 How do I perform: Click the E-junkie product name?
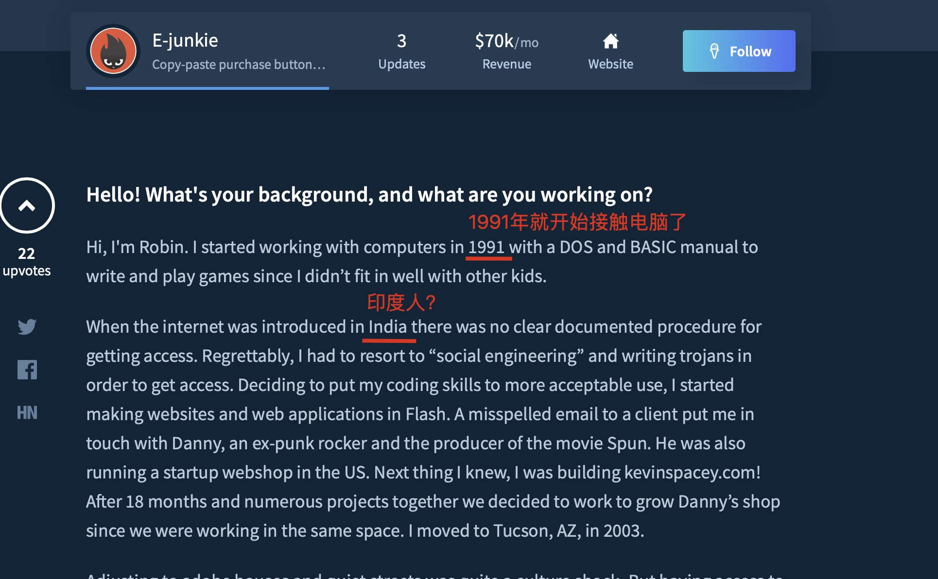(185, 40)
